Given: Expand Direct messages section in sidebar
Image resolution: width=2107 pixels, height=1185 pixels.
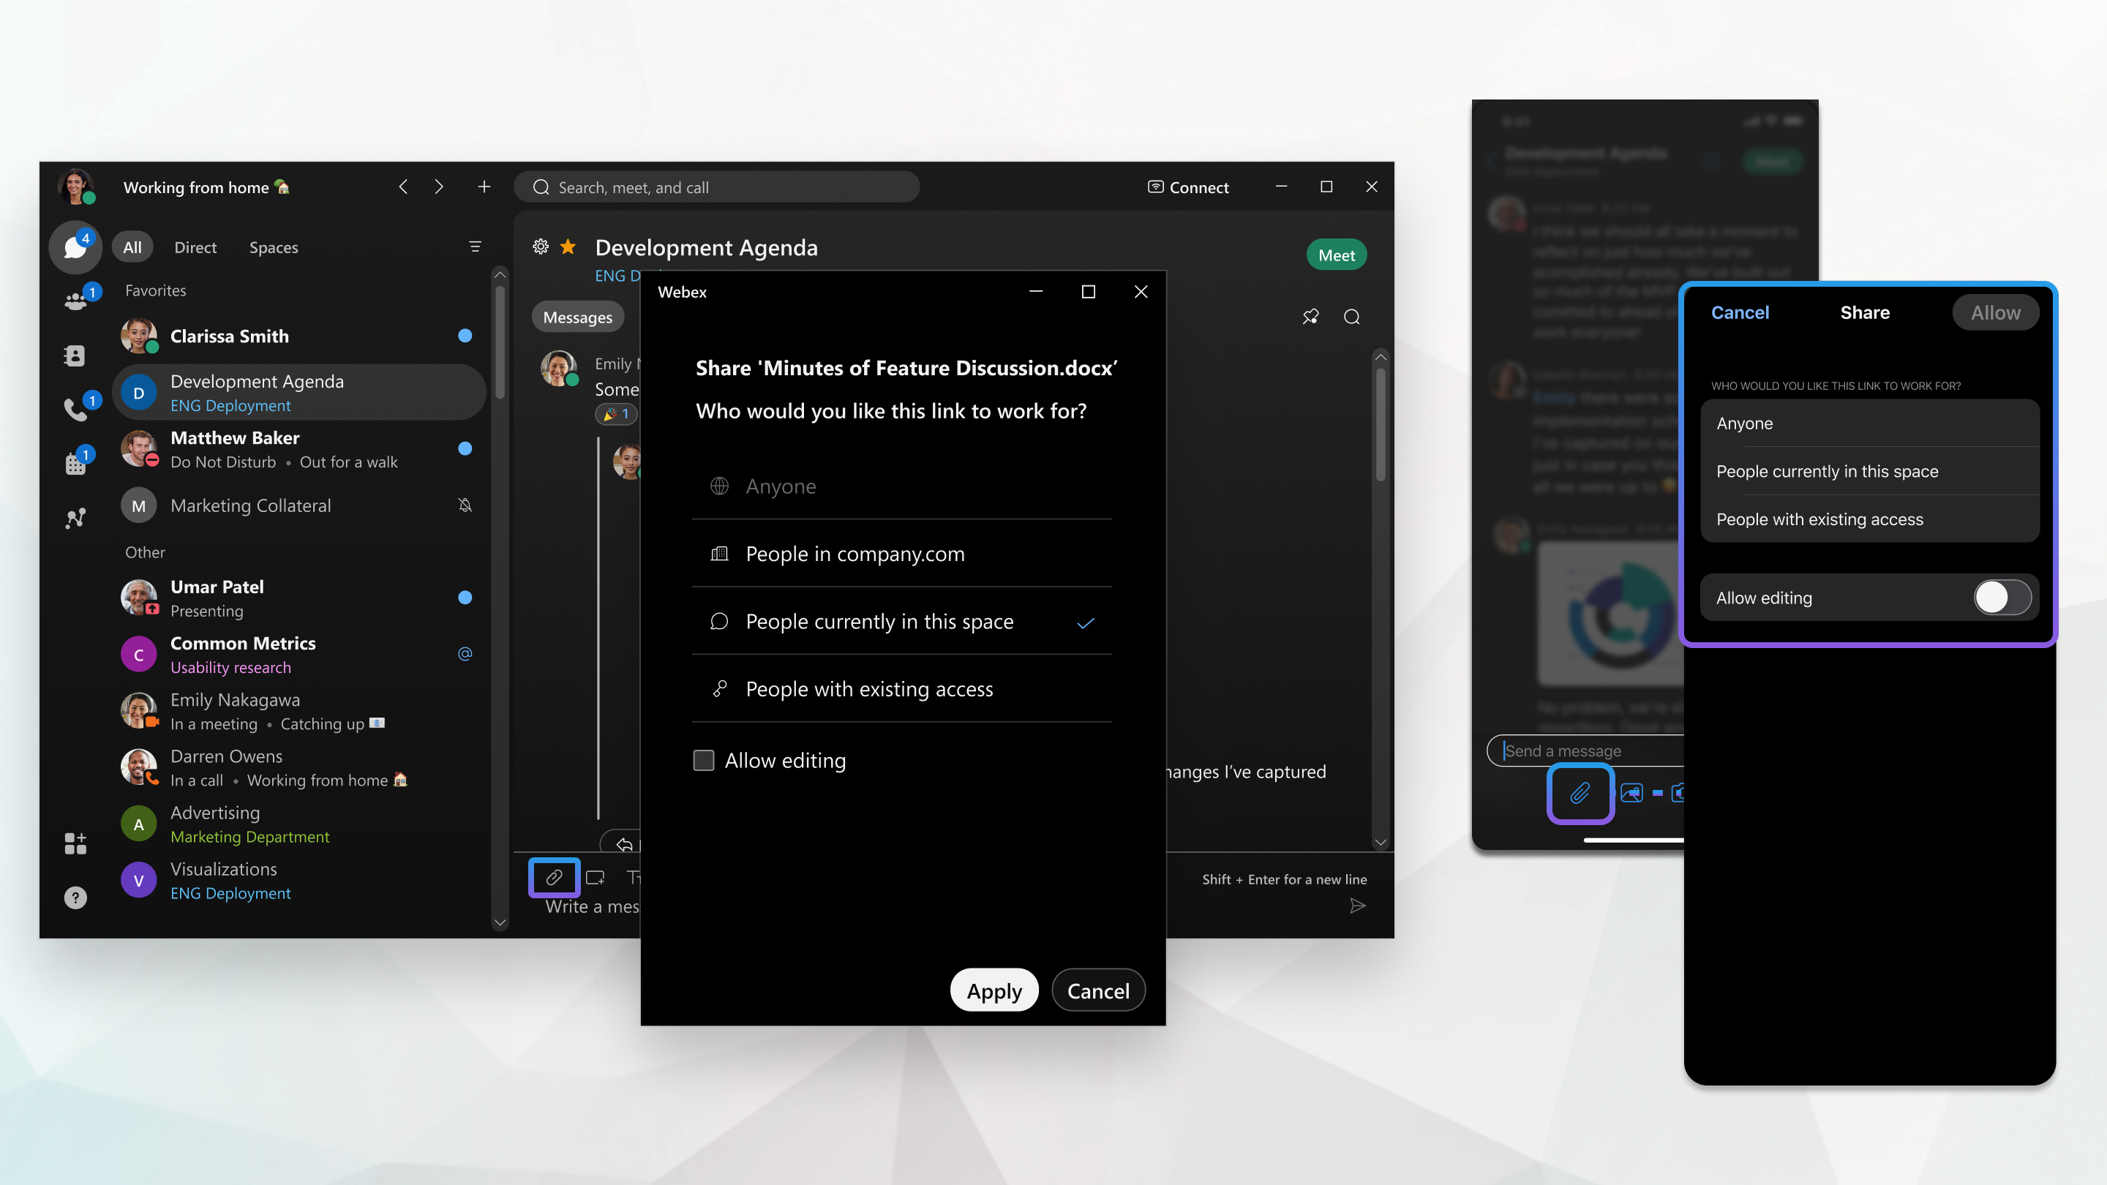Looking at the screenshot, I should (x=194, y=246).
